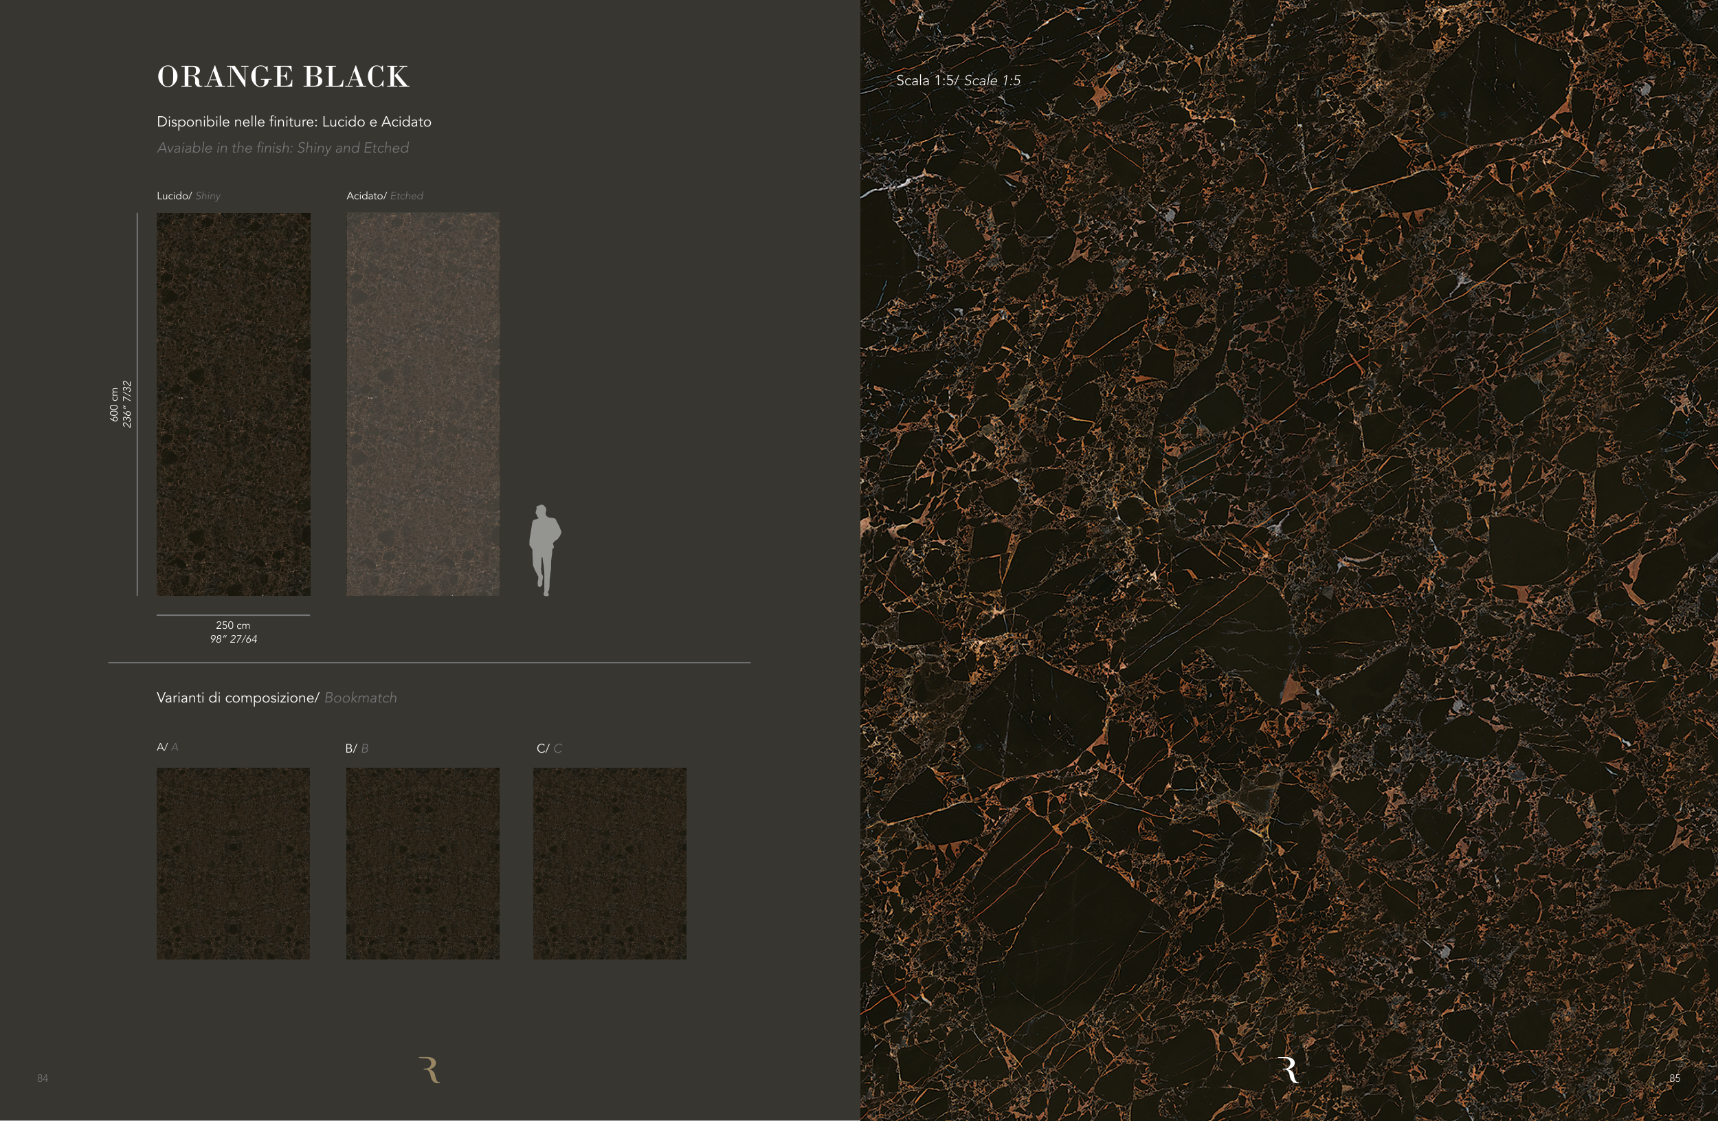Click the white R logo on marble page
Image resolution: width=1718 pixels, height=1121 pixels.
[1288, 1069]
